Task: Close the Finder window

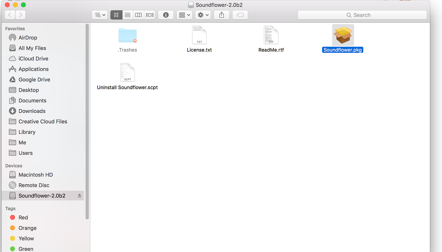Action: (x=7, y=5)
